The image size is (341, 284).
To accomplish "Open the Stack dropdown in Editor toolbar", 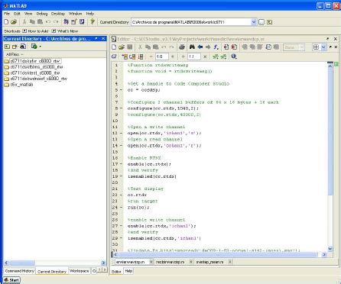I will click(x=294, y=47).
